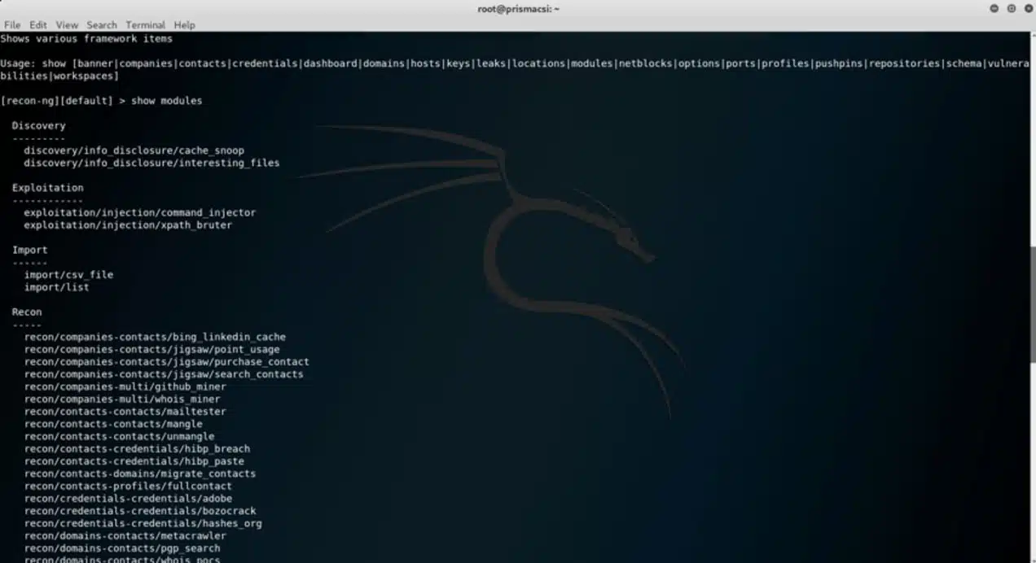Image resolution: width=1036 pixels, height=563 pixels.
Task: Open the Search menu
Action: [x=102, y=25]
